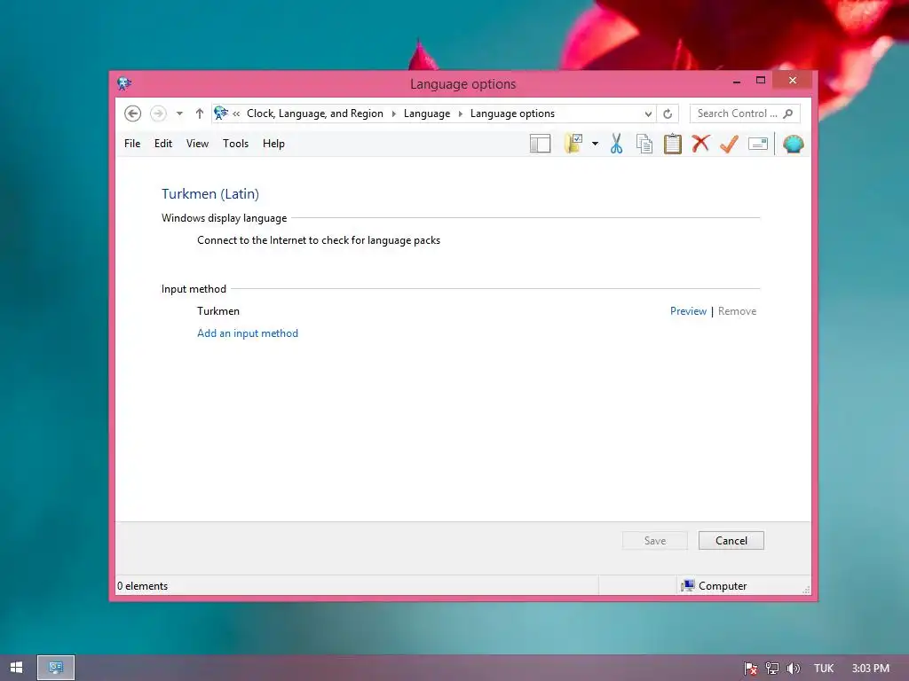Viewport: 909px width, 681px height.
Task: Click the 3:03 PM taskbar clock
Action: (871, 669)
